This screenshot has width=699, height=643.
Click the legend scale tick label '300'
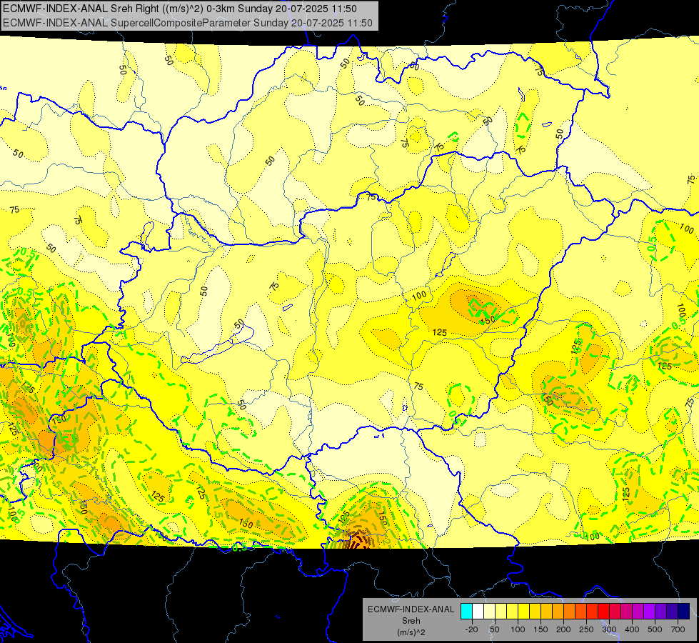click(610, 629)
